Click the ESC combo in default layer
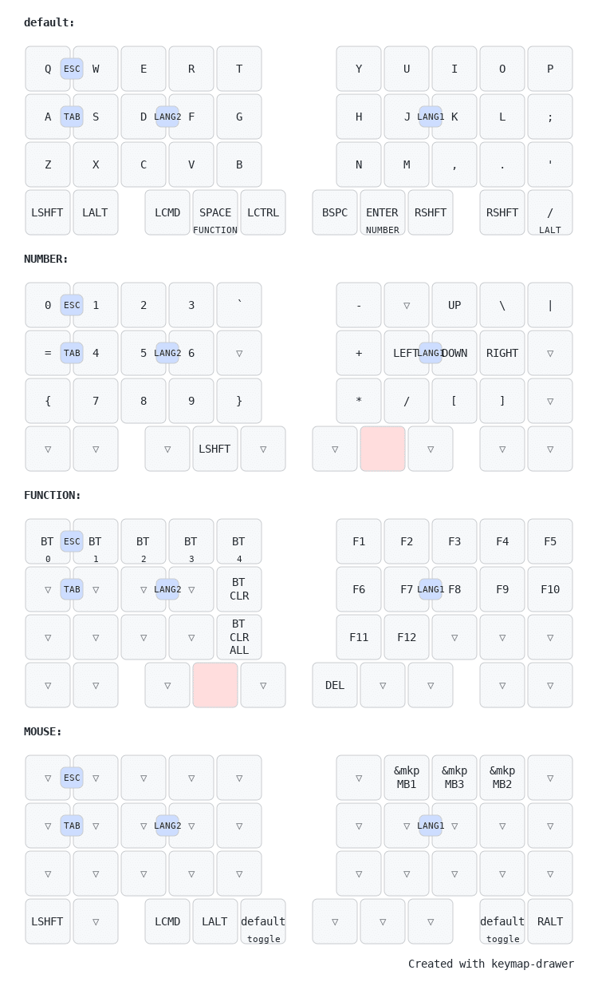598x990 pixels. 72,69
